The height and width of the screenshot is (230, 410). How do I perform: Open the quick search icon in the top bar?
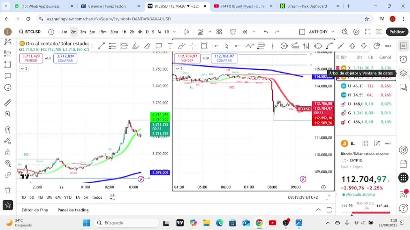345,32
